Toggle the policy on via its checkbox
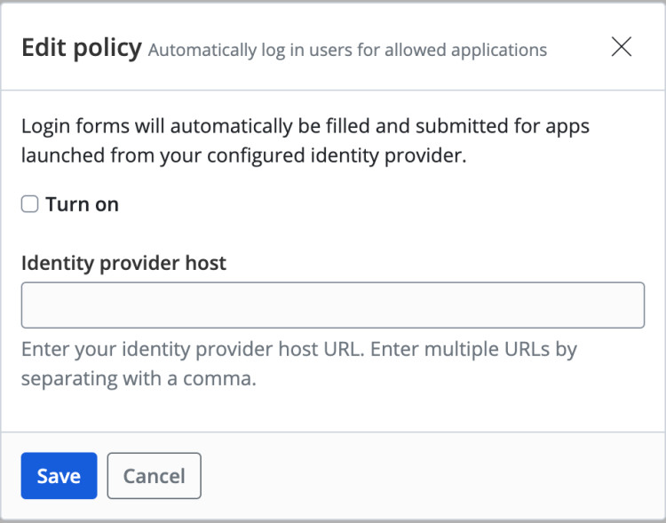This screenshot has width=666, height=523. (30, 204)
